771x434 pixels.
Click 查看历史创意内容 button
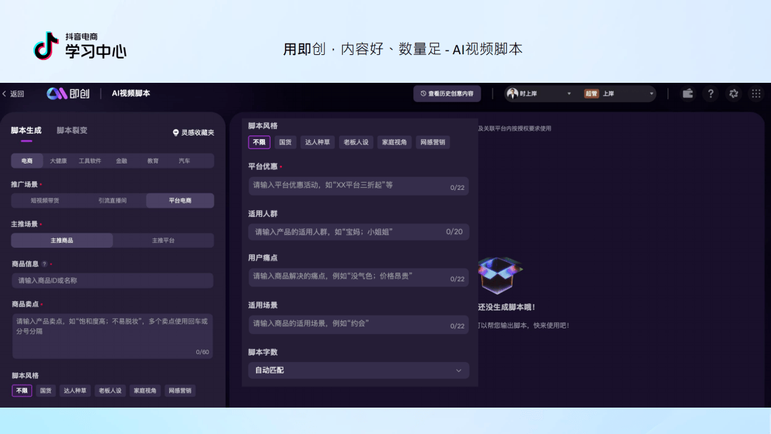pos(447,94)
